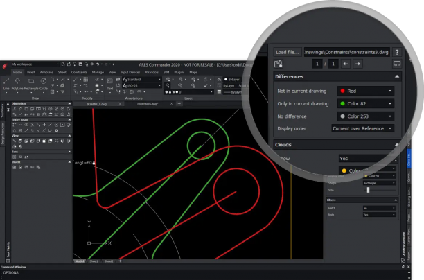Select the Line draw tool
The width and height of the screenshot is (424, 280).
coord(6,84)
